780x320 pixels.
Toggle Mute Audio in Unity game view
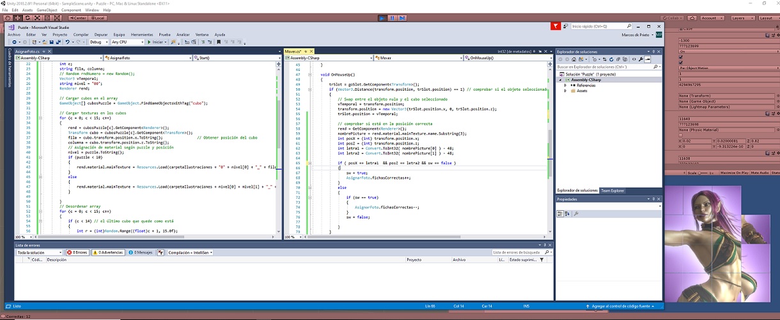pos(760,173)
